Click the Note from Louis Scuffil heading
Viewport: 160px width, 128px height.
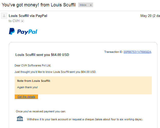[x=34, y=81]
